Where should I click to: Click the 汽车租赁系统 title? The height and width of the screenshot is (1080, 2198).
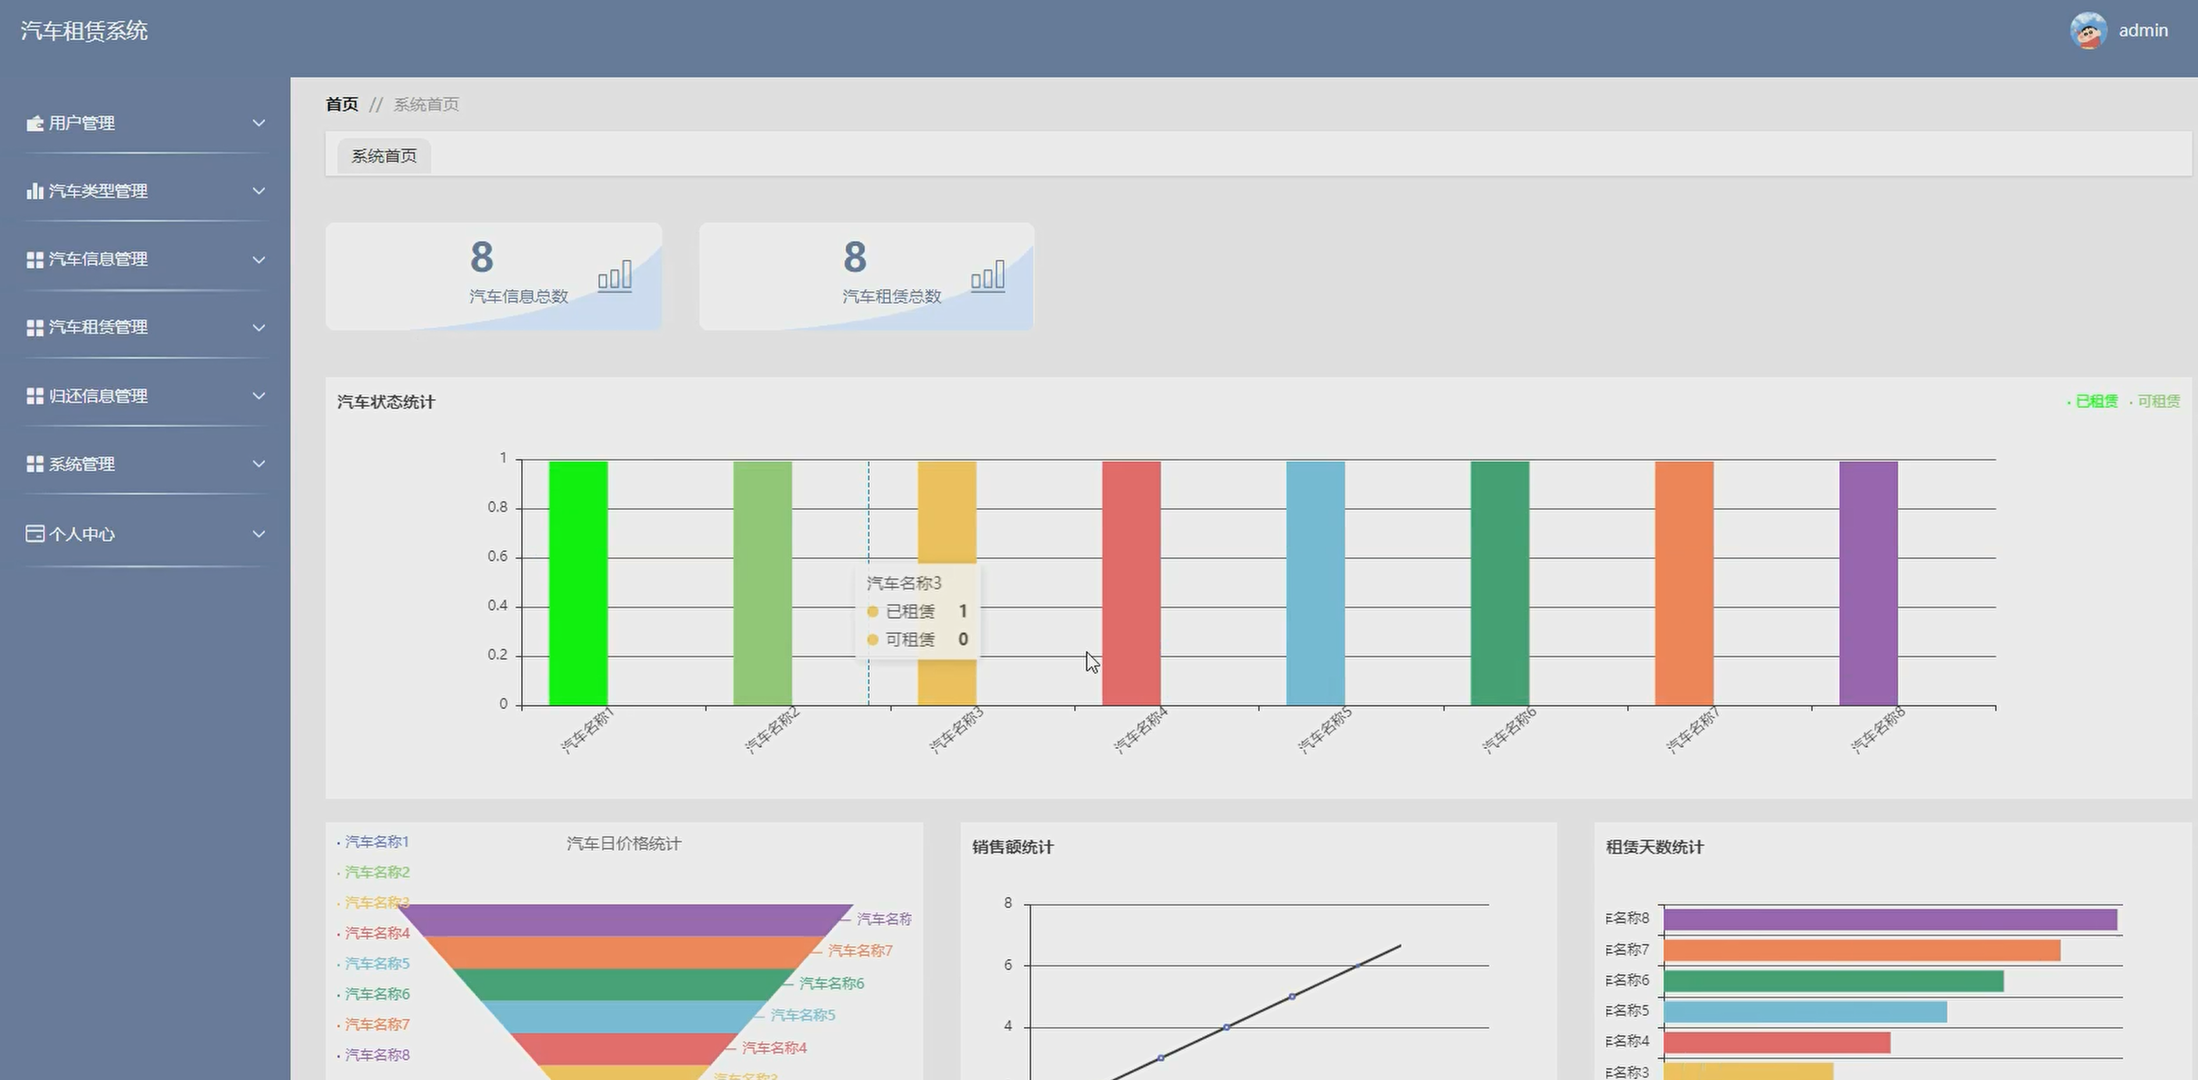pos(84,30)
